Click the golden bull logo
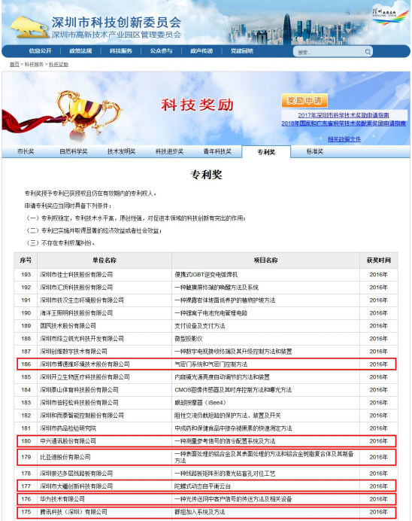 coord(29,27)
